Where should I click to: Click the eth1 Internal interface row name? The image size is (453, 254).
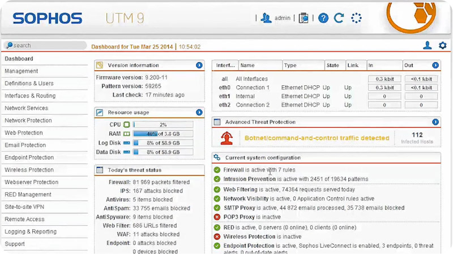[x=245, y=96]
